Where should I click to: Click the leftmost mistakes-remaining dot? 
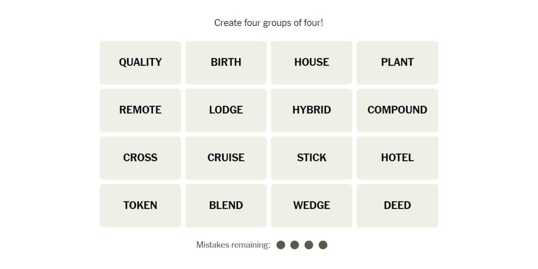(x=281, y=245)
